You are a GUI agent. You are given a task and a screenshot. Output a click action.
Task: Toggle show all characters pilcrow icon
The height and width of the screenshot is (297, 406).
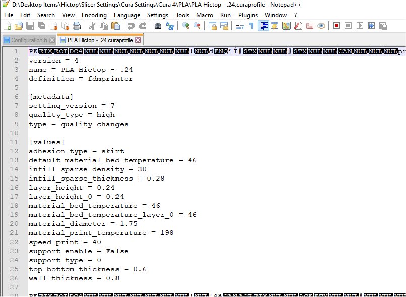tap(251, 26)
